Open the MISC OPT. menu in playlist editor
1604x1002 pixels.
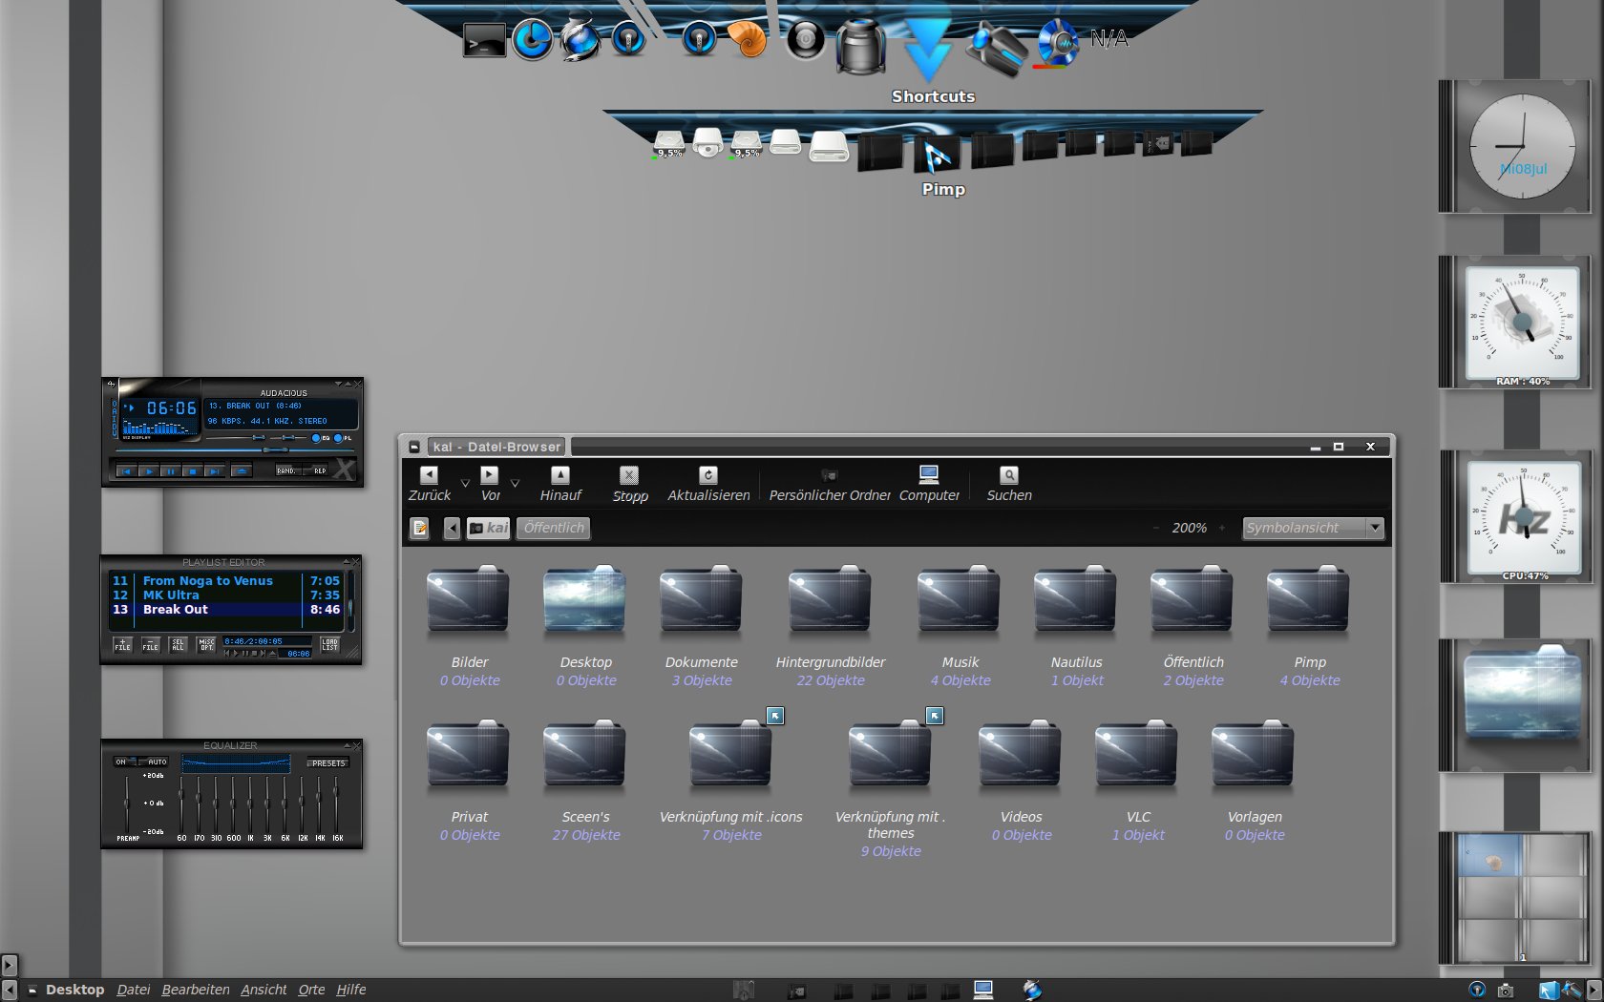point(207,645)
